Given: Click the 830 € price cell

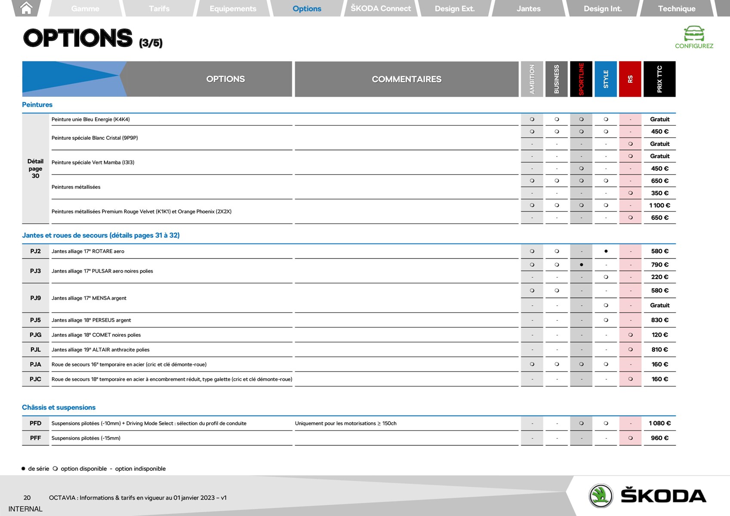Looking at the screenshot, I should coord(659,320).
